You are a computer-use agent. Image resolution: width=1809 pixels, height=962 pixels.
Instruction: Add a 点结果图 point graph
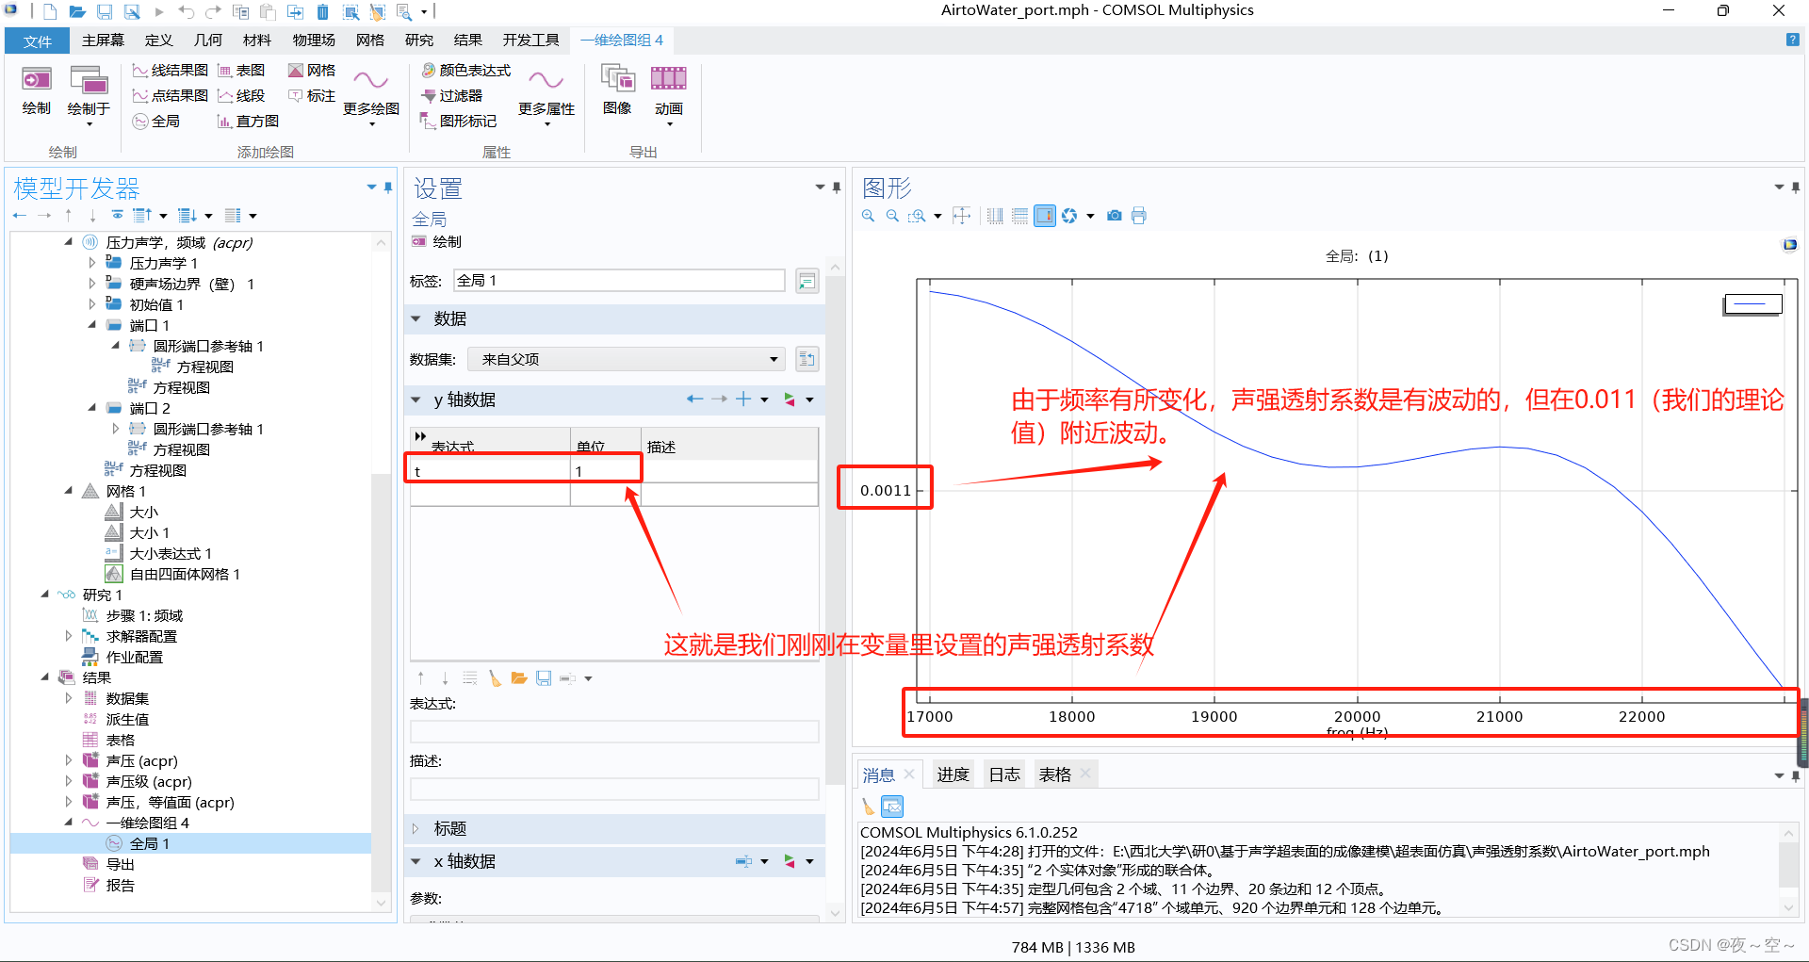[170, 96]
